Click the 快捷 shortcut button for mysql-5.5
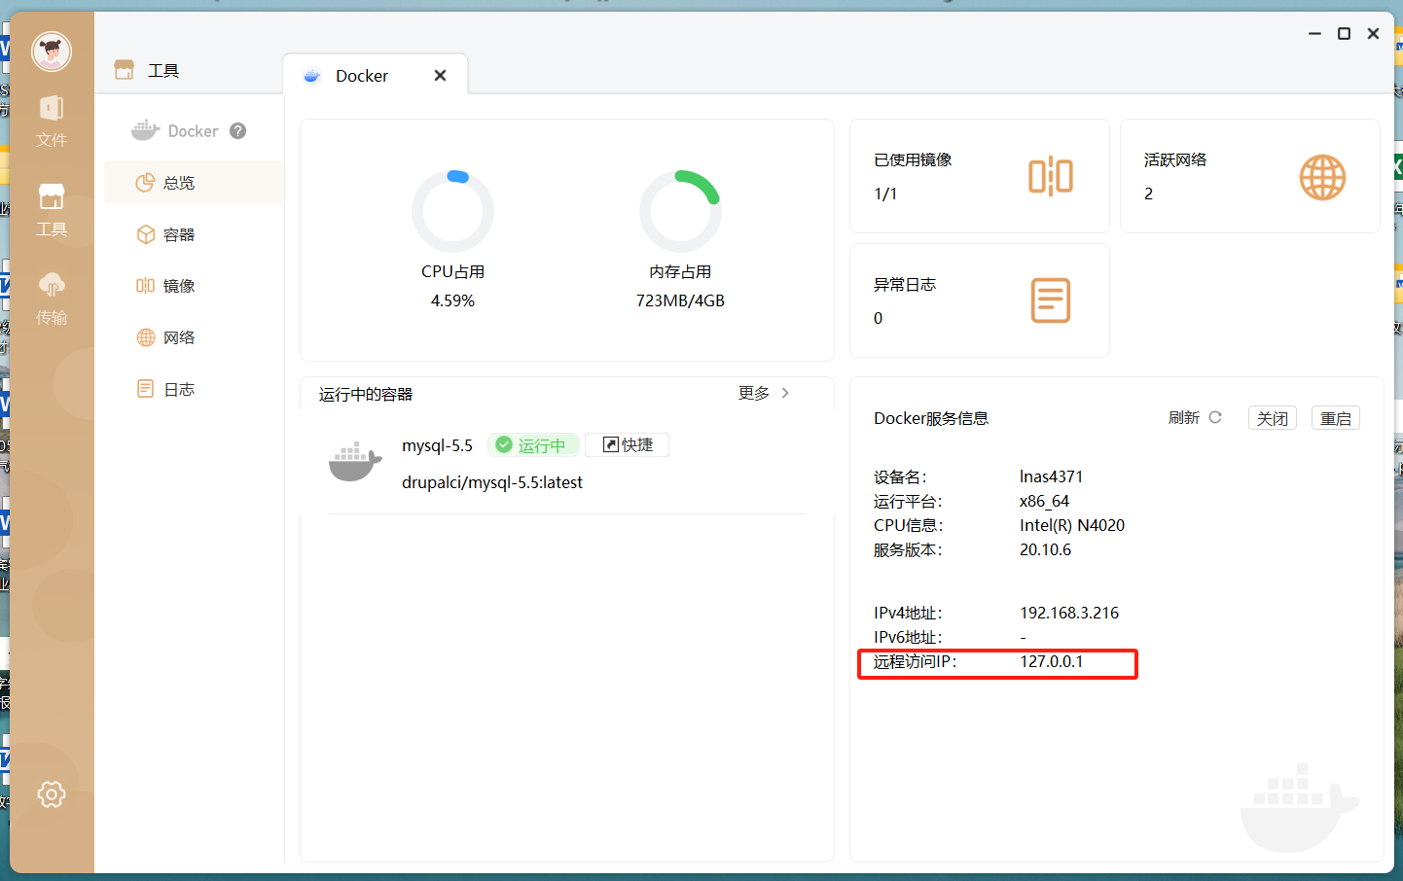This screenshot has width=1403, height=881. (628, 445)
